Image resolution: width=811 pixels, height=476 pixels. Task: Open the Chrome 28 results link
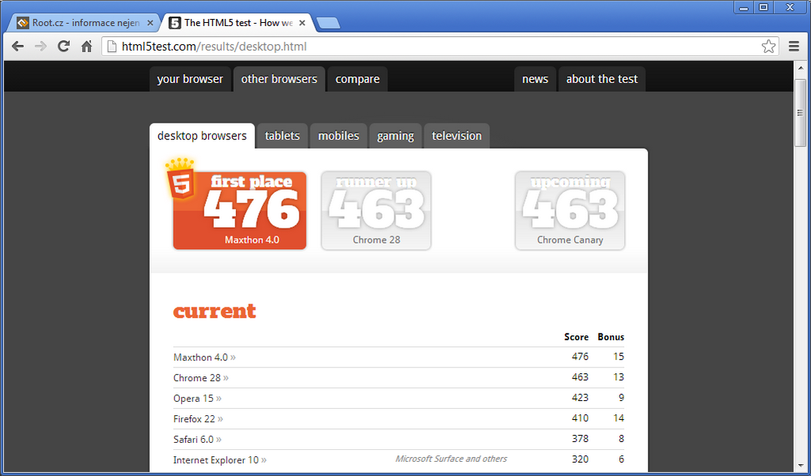[x=200, y=378]
